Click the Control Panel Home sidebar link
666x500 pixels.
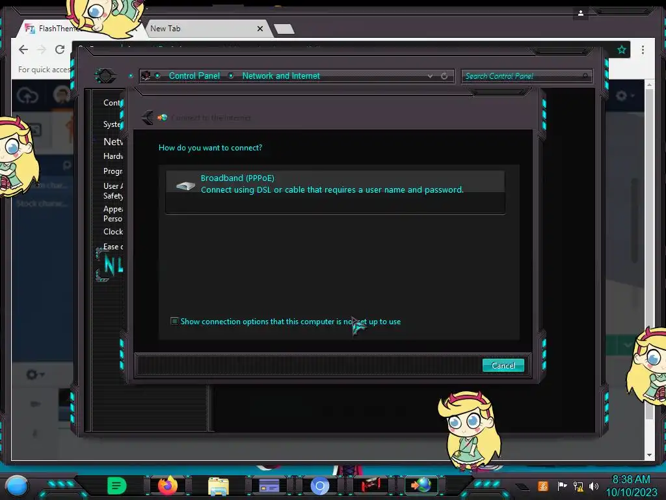(112, 102)
